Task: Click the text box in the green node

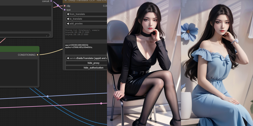Action: (19, 73)
